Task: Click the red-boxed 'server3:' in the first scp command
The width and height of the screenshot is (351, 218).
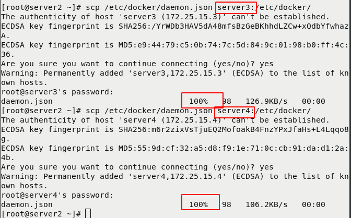Action: tap(236, 8)
